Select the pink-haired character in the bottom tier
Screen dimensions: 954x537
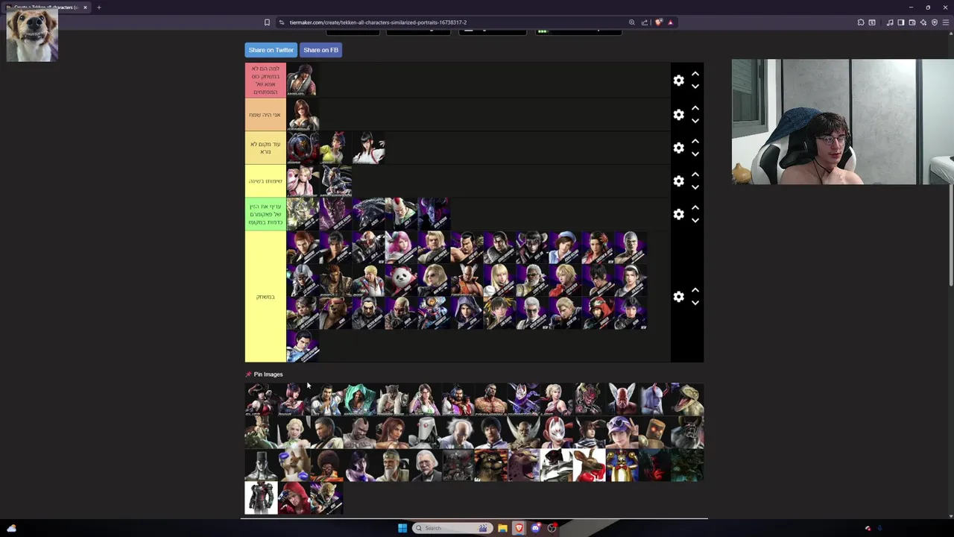tap(401, 248)
